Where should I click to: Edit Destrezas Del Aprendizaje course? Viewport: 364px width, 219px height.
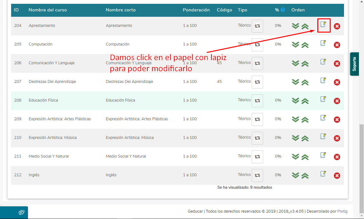[323, 80]
